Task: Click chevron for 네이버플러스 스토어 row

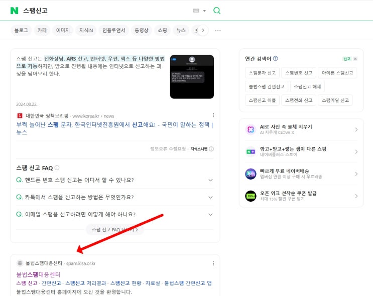Action: (356, 152)
